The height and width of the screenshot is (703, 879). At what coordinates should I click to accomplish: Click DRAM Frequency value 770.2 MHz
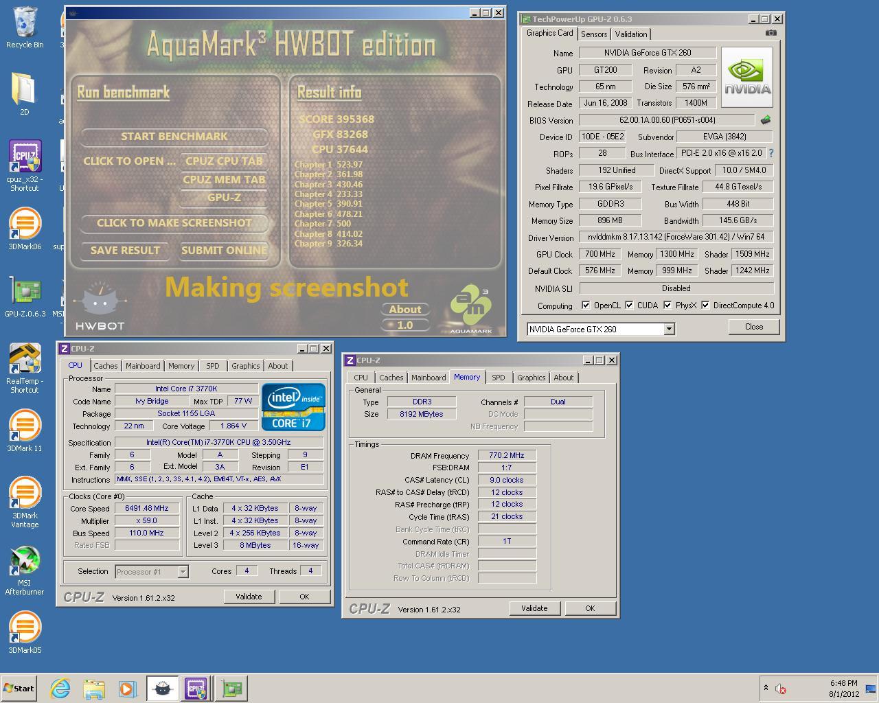coord(507,455)
